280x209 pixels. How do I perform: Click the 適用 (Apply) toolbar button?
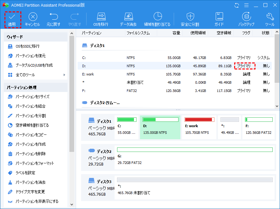[x=12, y=20]
